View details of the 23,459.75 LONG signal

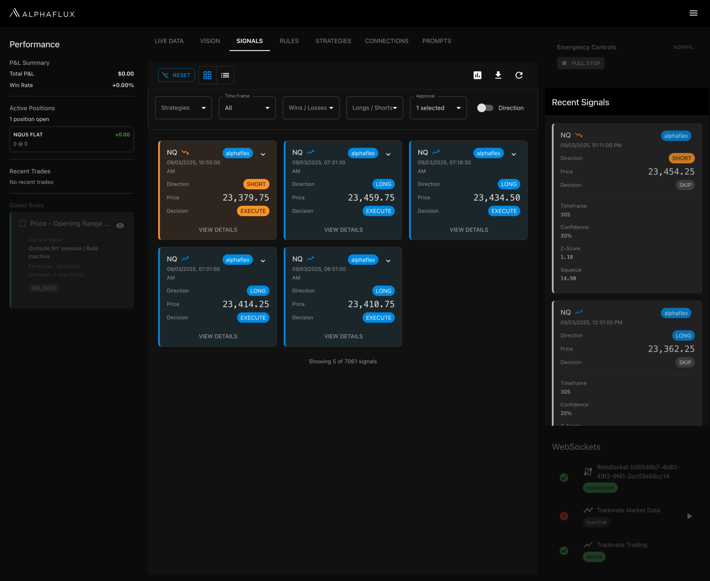(343, 229)
